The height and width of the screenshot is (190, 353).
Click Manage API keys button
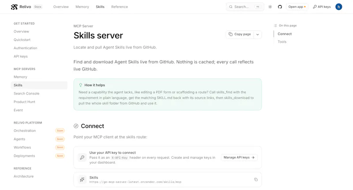click(239, 157)
